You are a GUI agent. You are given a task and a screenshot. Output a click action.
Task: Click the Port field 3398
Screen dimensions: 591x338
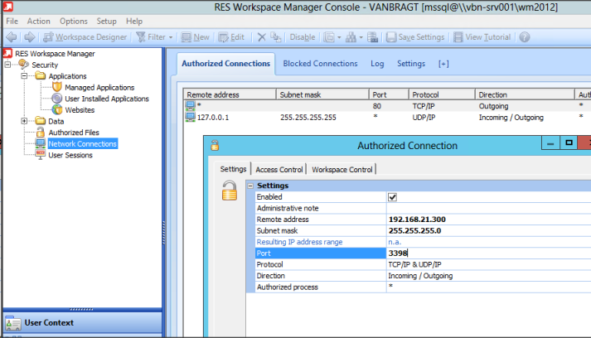(x=488, y=254)
